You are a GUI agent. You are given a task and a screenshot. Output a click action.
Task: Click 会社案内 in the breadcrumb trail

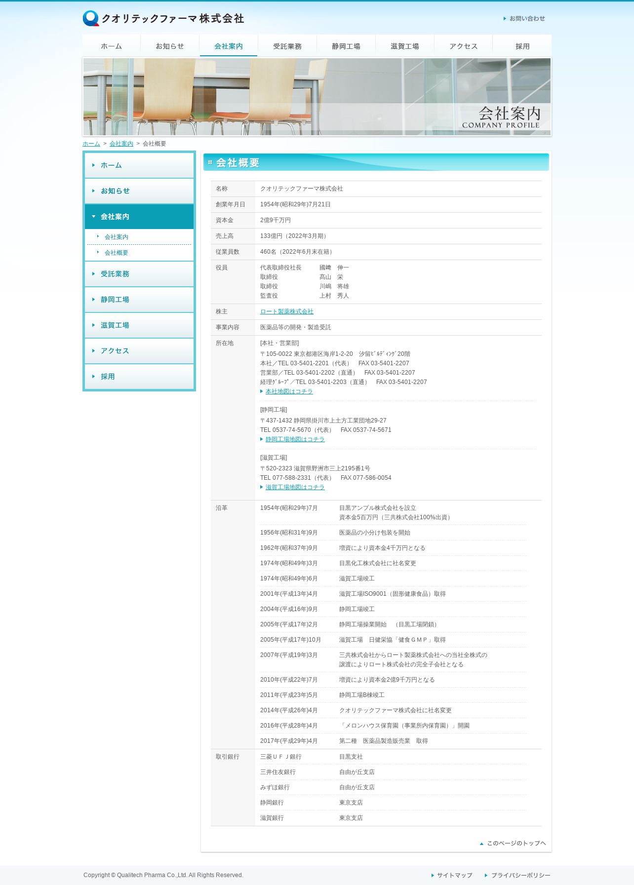[x=121, y=144]
